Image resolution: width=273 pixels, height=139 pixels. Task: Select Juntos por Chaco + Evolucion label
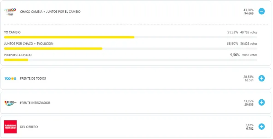pyautogui.click(x=28, y=44)
